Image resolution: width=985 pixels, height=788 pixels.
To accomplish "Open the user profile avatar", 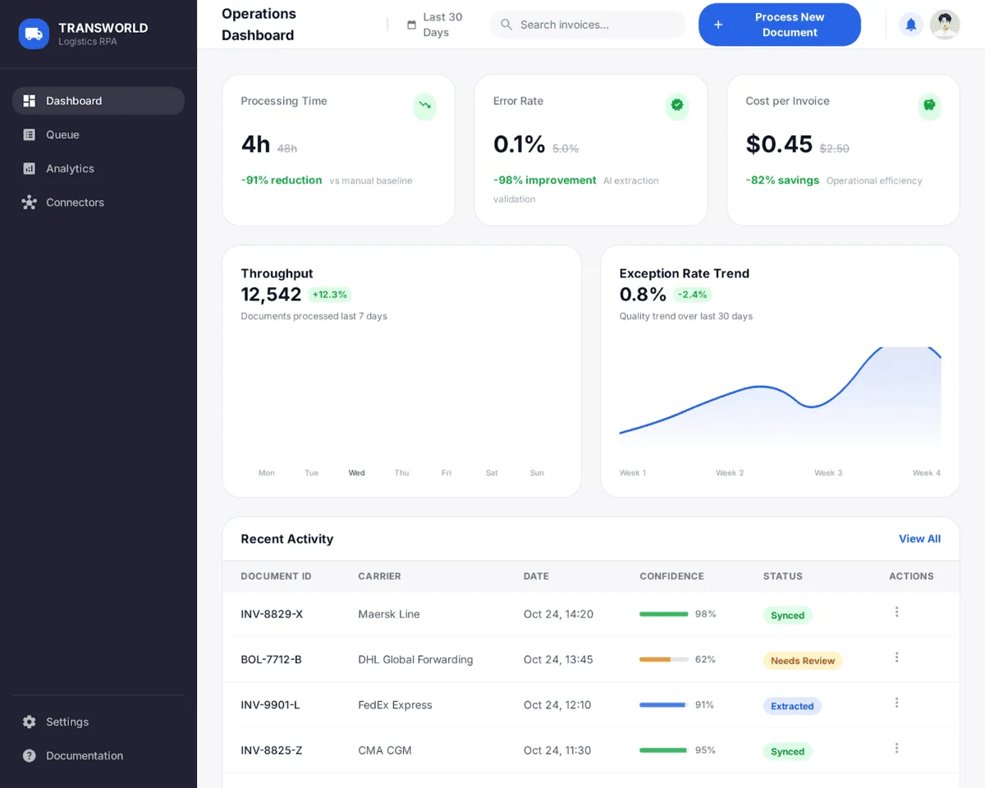I will (945, 25).
